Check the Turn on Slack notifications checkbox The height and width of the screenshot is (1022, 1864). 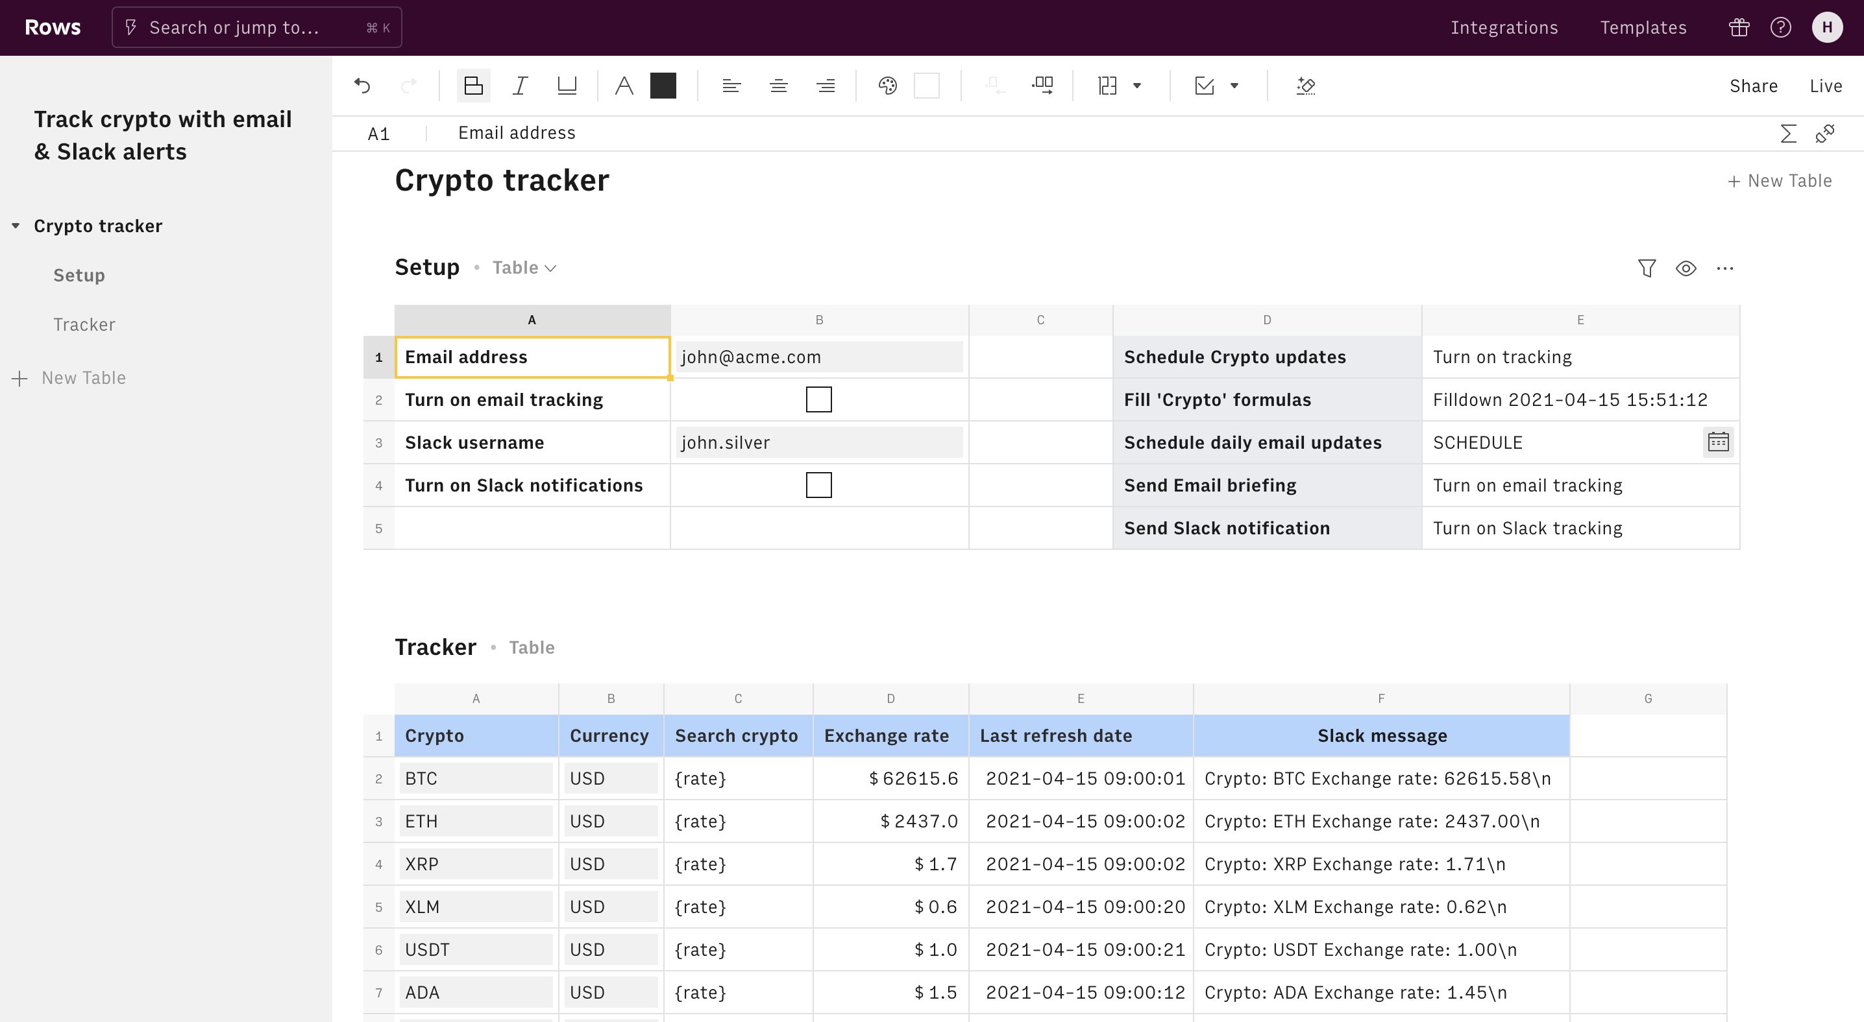tap(819, 485)
